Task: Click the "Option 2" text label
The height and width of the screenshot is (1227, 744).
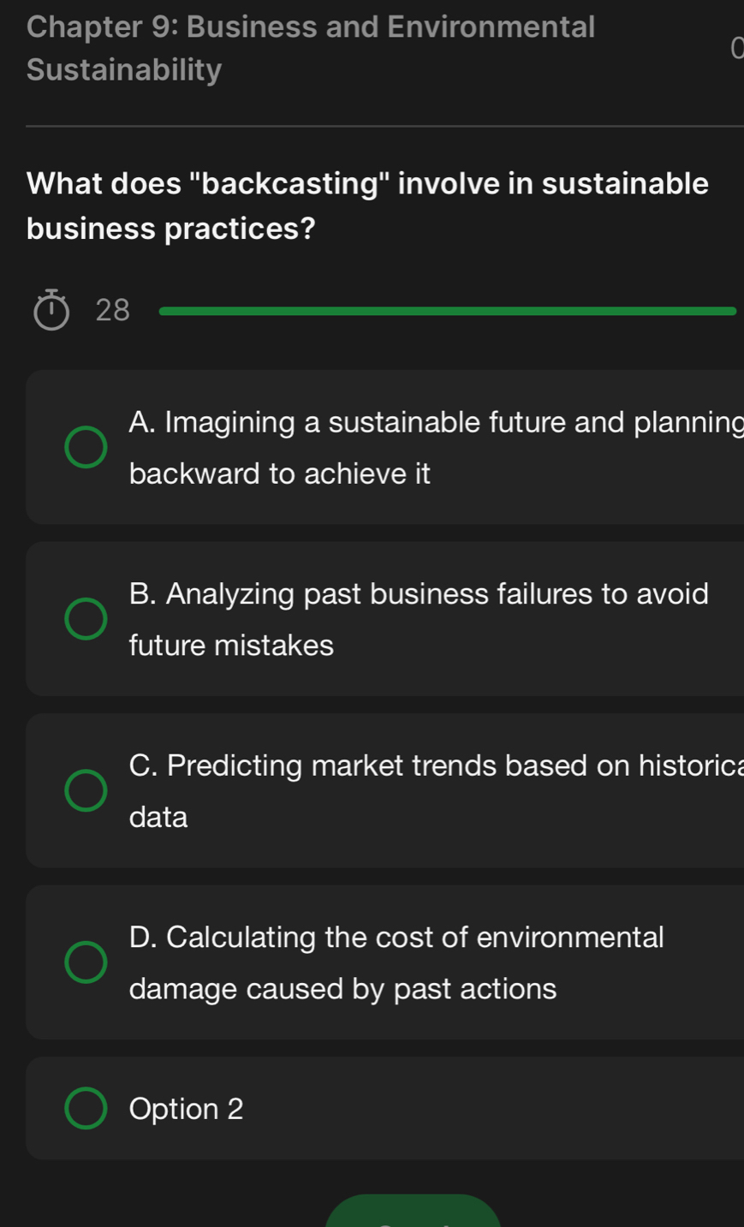Action: (x=187, y=1109)
